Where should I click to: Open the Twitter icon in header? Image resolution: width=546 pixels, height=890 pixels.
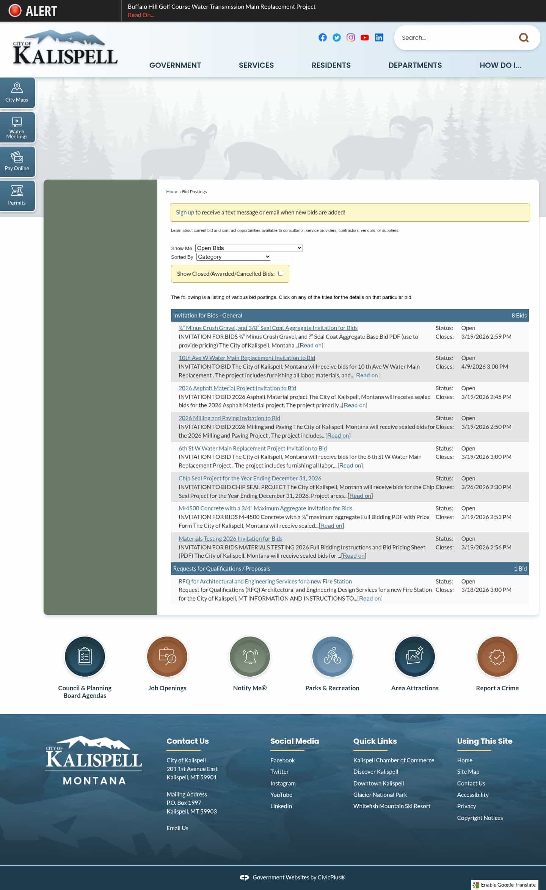[337, 38]
